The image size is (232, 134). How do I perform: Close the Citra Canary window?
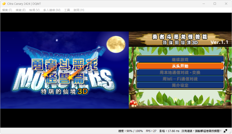[x=226, y=4]
